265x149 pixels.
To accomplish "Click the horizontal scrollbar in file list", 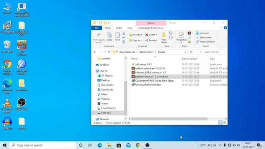I will pyautogui.click(x=169, y=119).
